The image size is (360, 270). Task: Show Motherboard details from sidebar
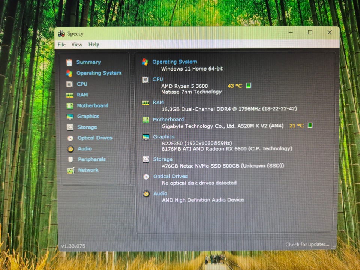(x=93, y=105)
